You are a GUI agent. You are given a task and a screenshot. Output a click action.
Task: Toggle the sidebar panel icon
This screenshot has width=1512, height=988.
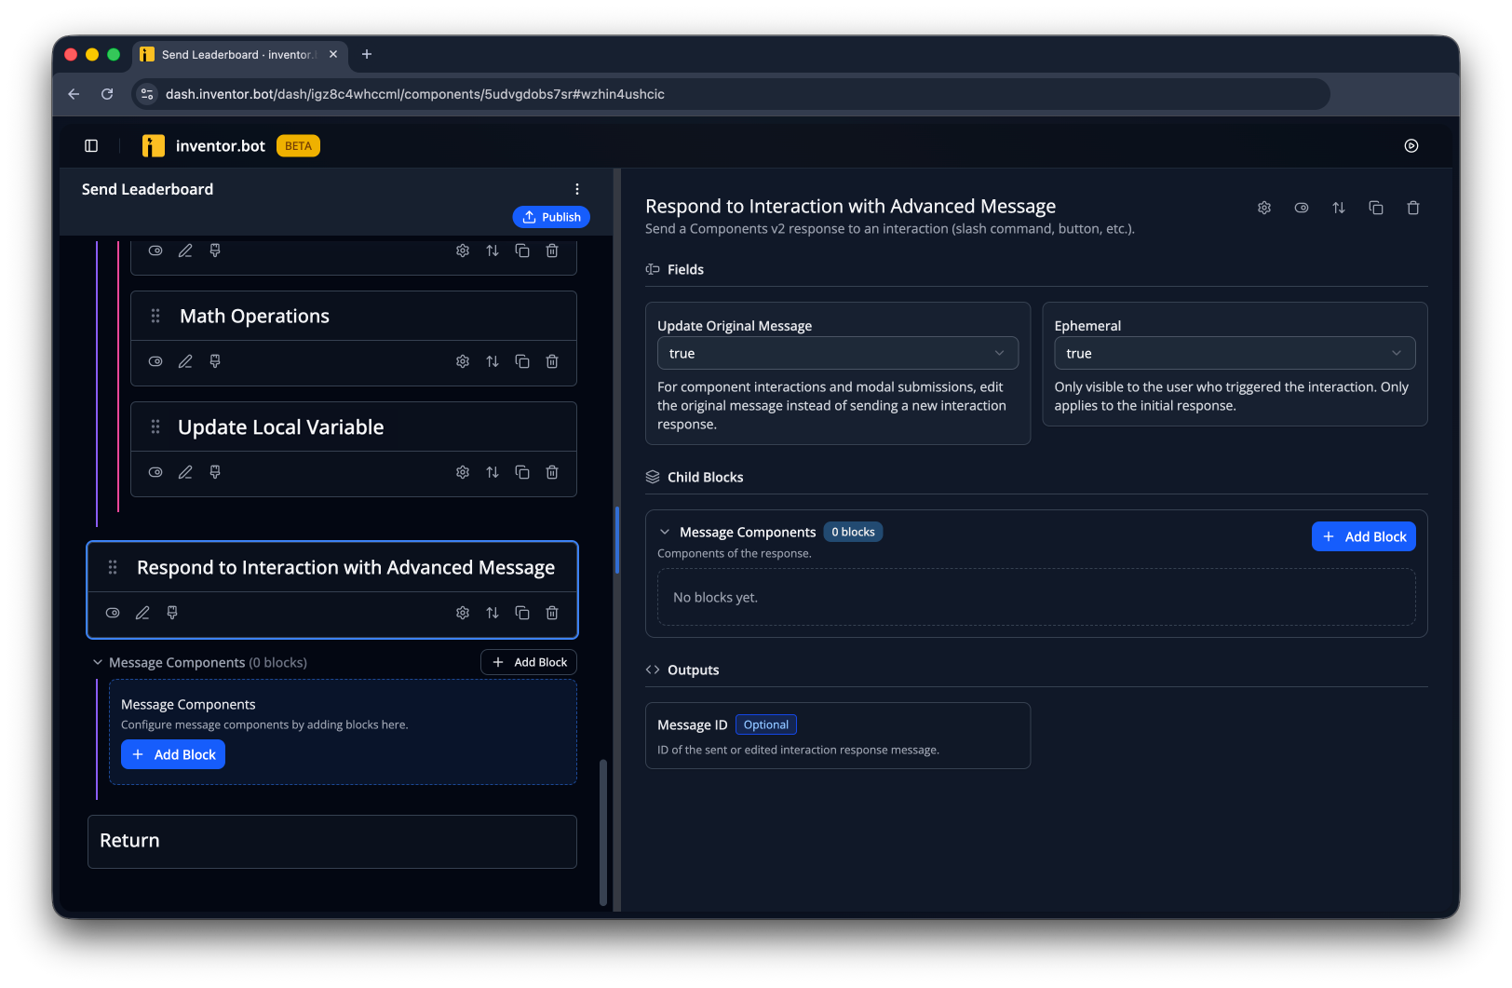91,145
